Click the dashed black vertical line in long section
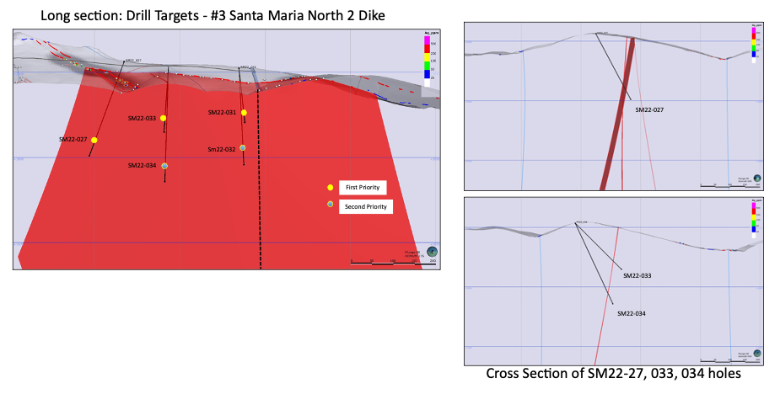The width and height of the screenshot is (764, 394). click(x=259, y=180)
